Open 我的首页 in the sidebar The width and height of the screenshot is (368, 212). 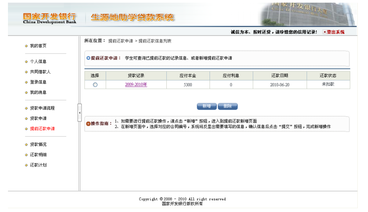tap(38, 46)
